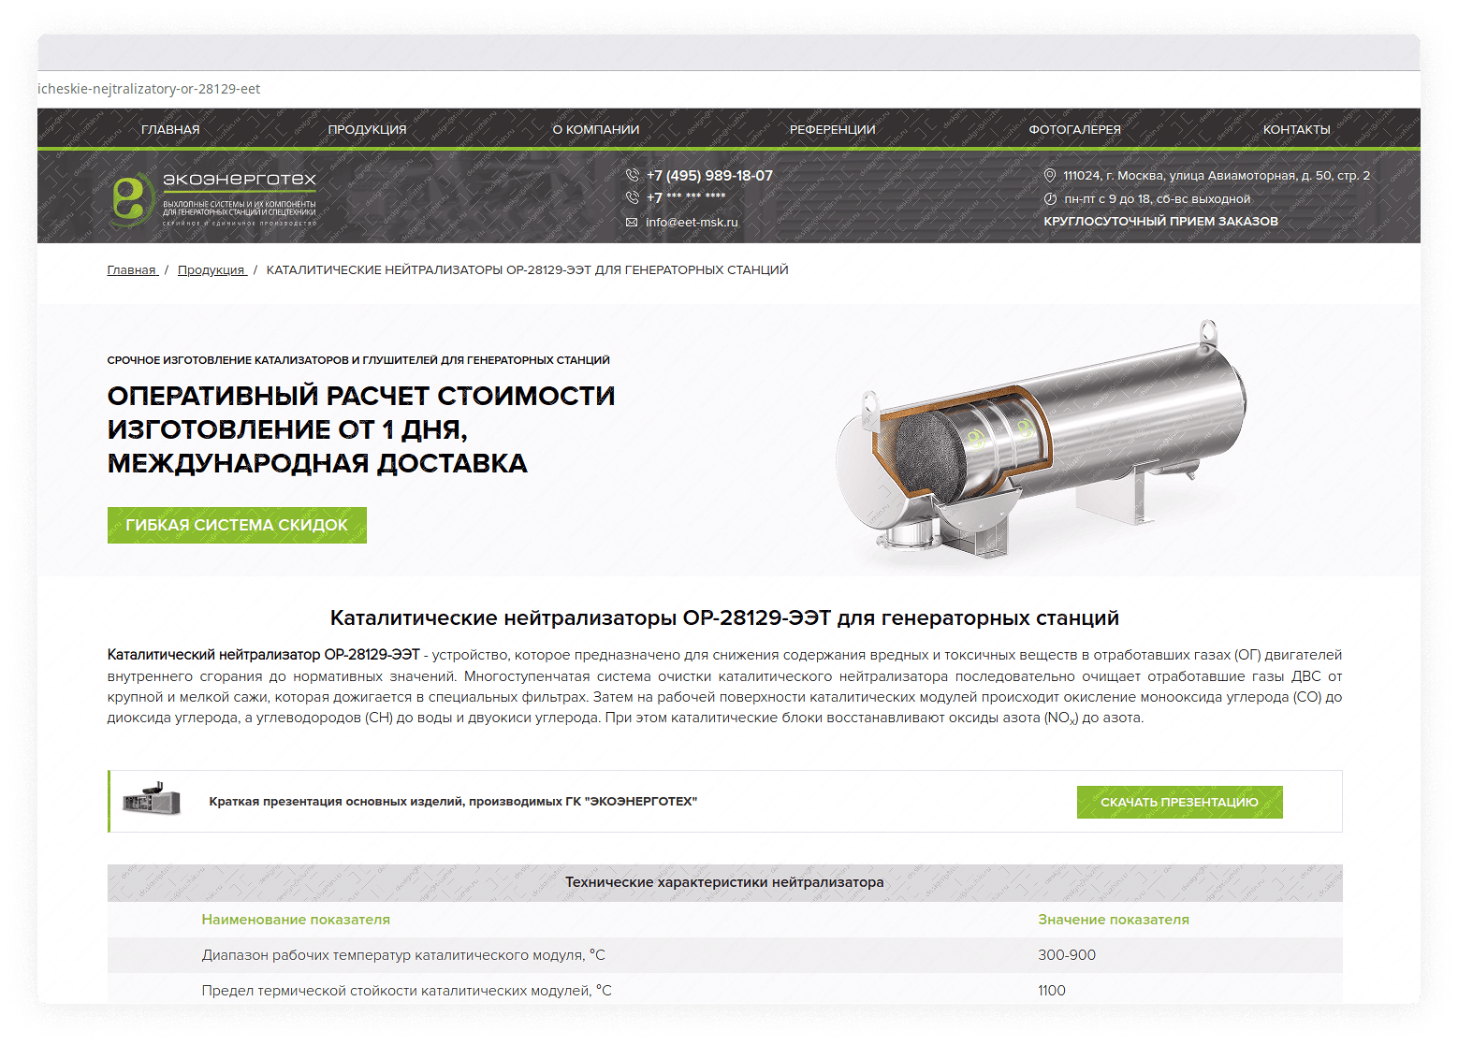Click the Главная breadcrumb link
1458x1045 pixels.
(132, 270)
